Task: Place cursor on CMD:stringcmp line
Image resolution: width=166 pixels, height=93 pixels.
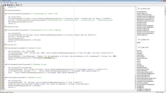Action: [26, 64]
